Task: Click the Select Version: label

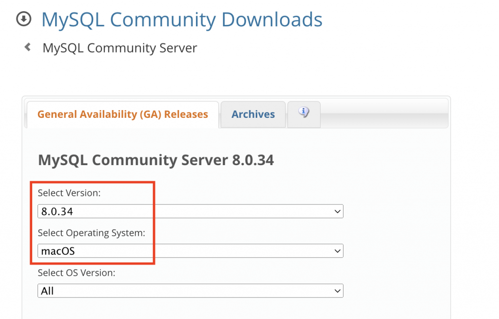Action: 69,193
